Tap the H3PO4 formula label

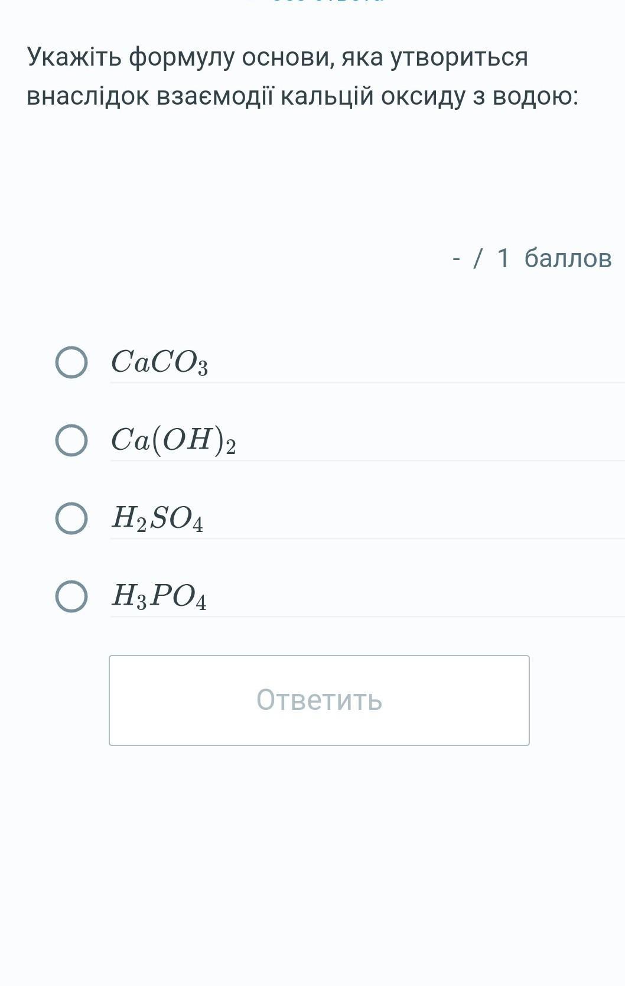159,596
